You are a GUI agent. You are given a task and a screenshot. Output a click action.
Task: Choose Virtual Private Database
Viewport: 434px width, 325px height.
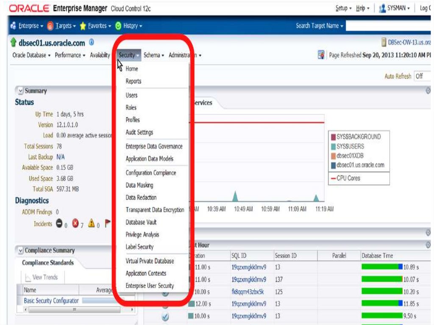150,261
